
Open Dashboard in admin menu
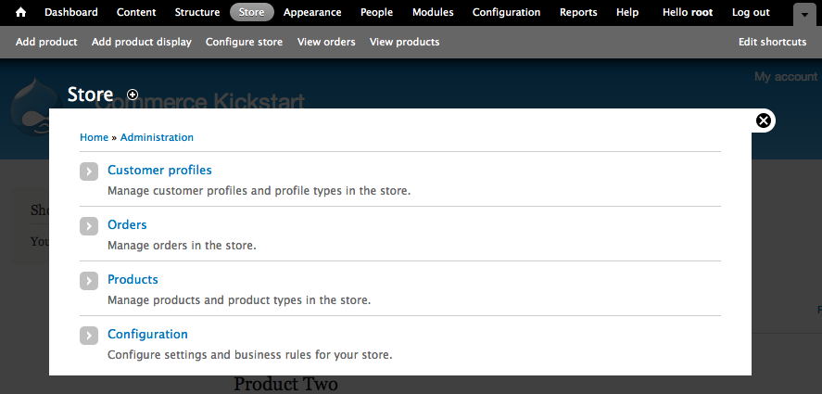coord(70,12)
